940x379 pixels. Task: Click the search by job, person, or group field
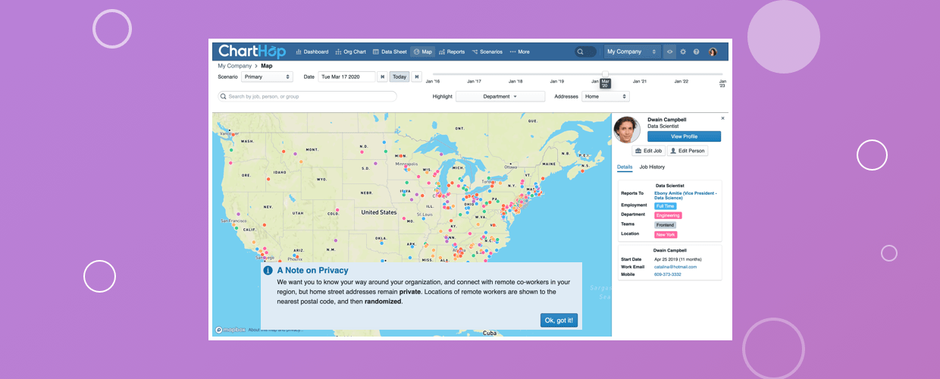(x=308, y=96)
